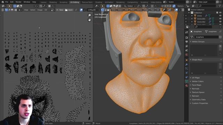Select 3D viewport select box tool
Screen dimensions: 223x125
102,6
